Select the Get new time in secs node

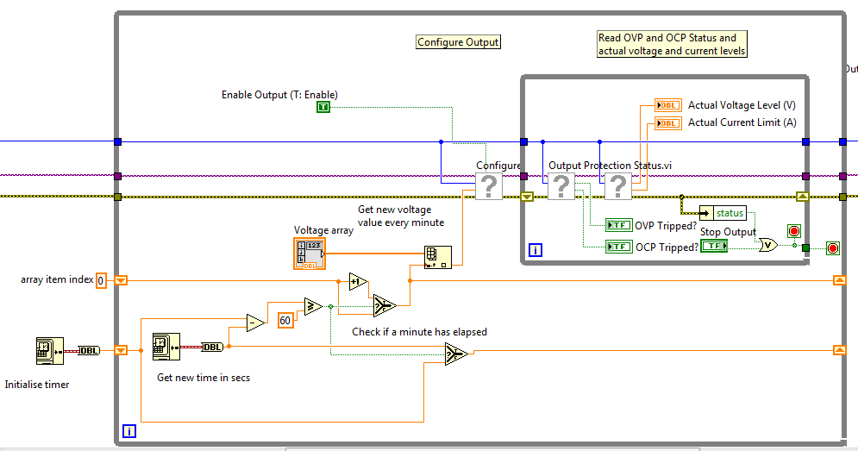[x=166, y=347]
